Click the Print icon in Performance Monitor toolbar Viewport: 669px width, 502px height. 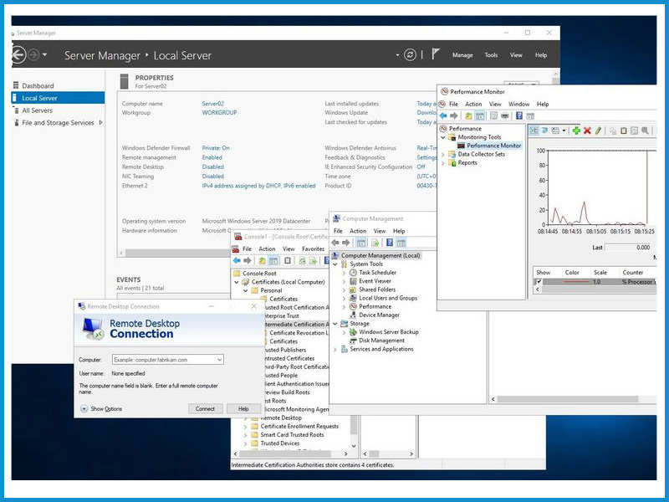[x=505, y=115]
